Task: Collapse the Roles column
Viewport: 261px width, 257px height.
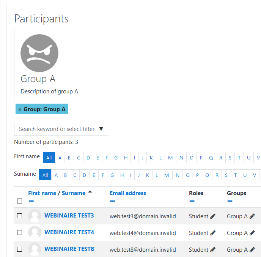Action: pos(192,201)
